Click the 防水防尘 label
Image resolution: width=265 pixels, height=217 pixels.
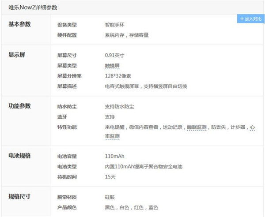[x=67, y=107]
